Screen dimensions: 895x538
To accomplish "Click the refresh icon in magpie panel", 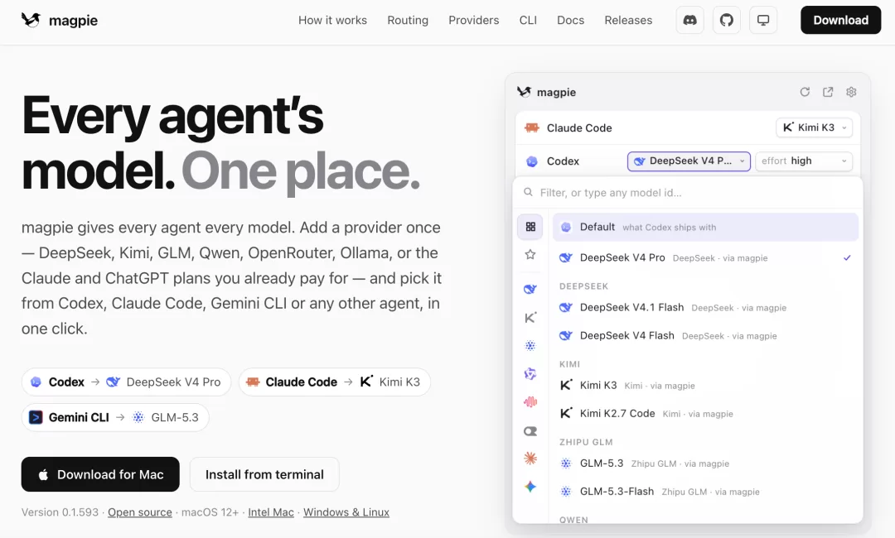I will click(805, 92).
